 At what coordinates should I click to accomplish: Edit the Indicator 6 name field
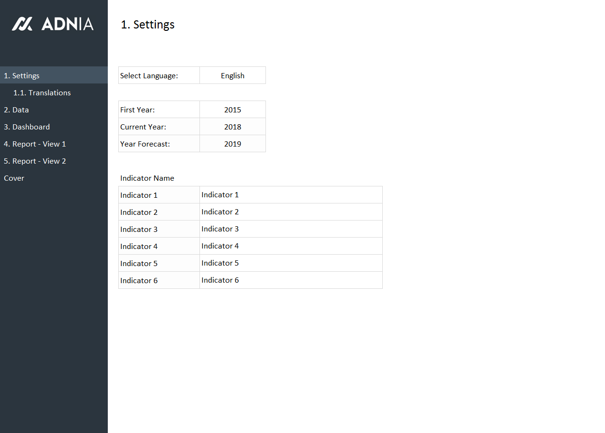(291, 280)
